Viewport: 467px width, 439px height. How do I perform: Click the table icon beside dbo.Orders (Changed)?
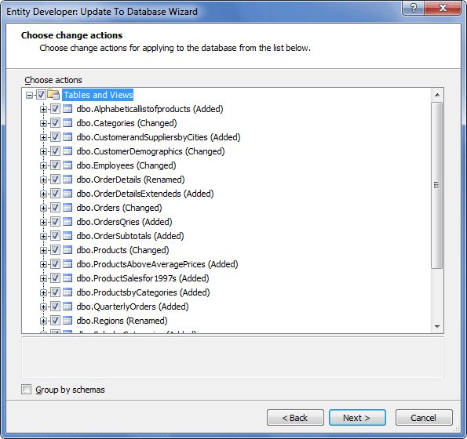pos(67,208)
